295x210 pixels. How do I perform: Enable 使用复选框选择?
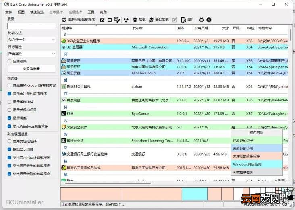tap(9, 141)
